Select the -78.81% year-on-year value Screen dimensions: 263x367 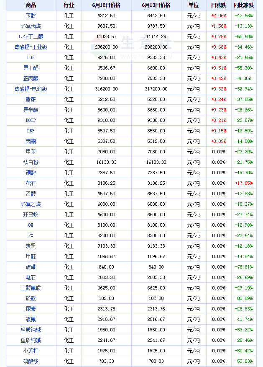pos(244,267)
